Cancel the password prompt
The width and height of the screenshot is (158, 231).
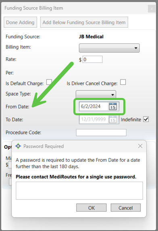coord(126,208)
